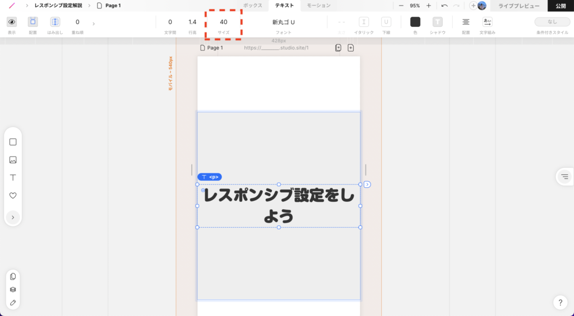
Task: Click the duplicate page icon above canvas
Action: point(338,48)
